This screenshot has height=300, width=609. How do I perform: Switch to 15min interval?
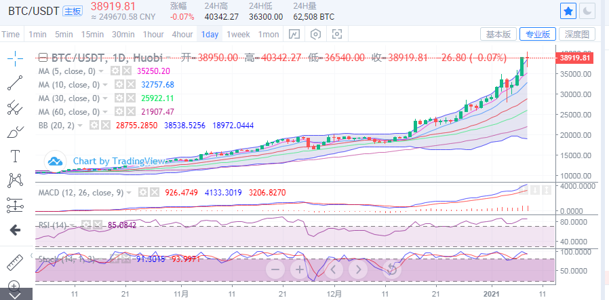(x=92, y=34)
